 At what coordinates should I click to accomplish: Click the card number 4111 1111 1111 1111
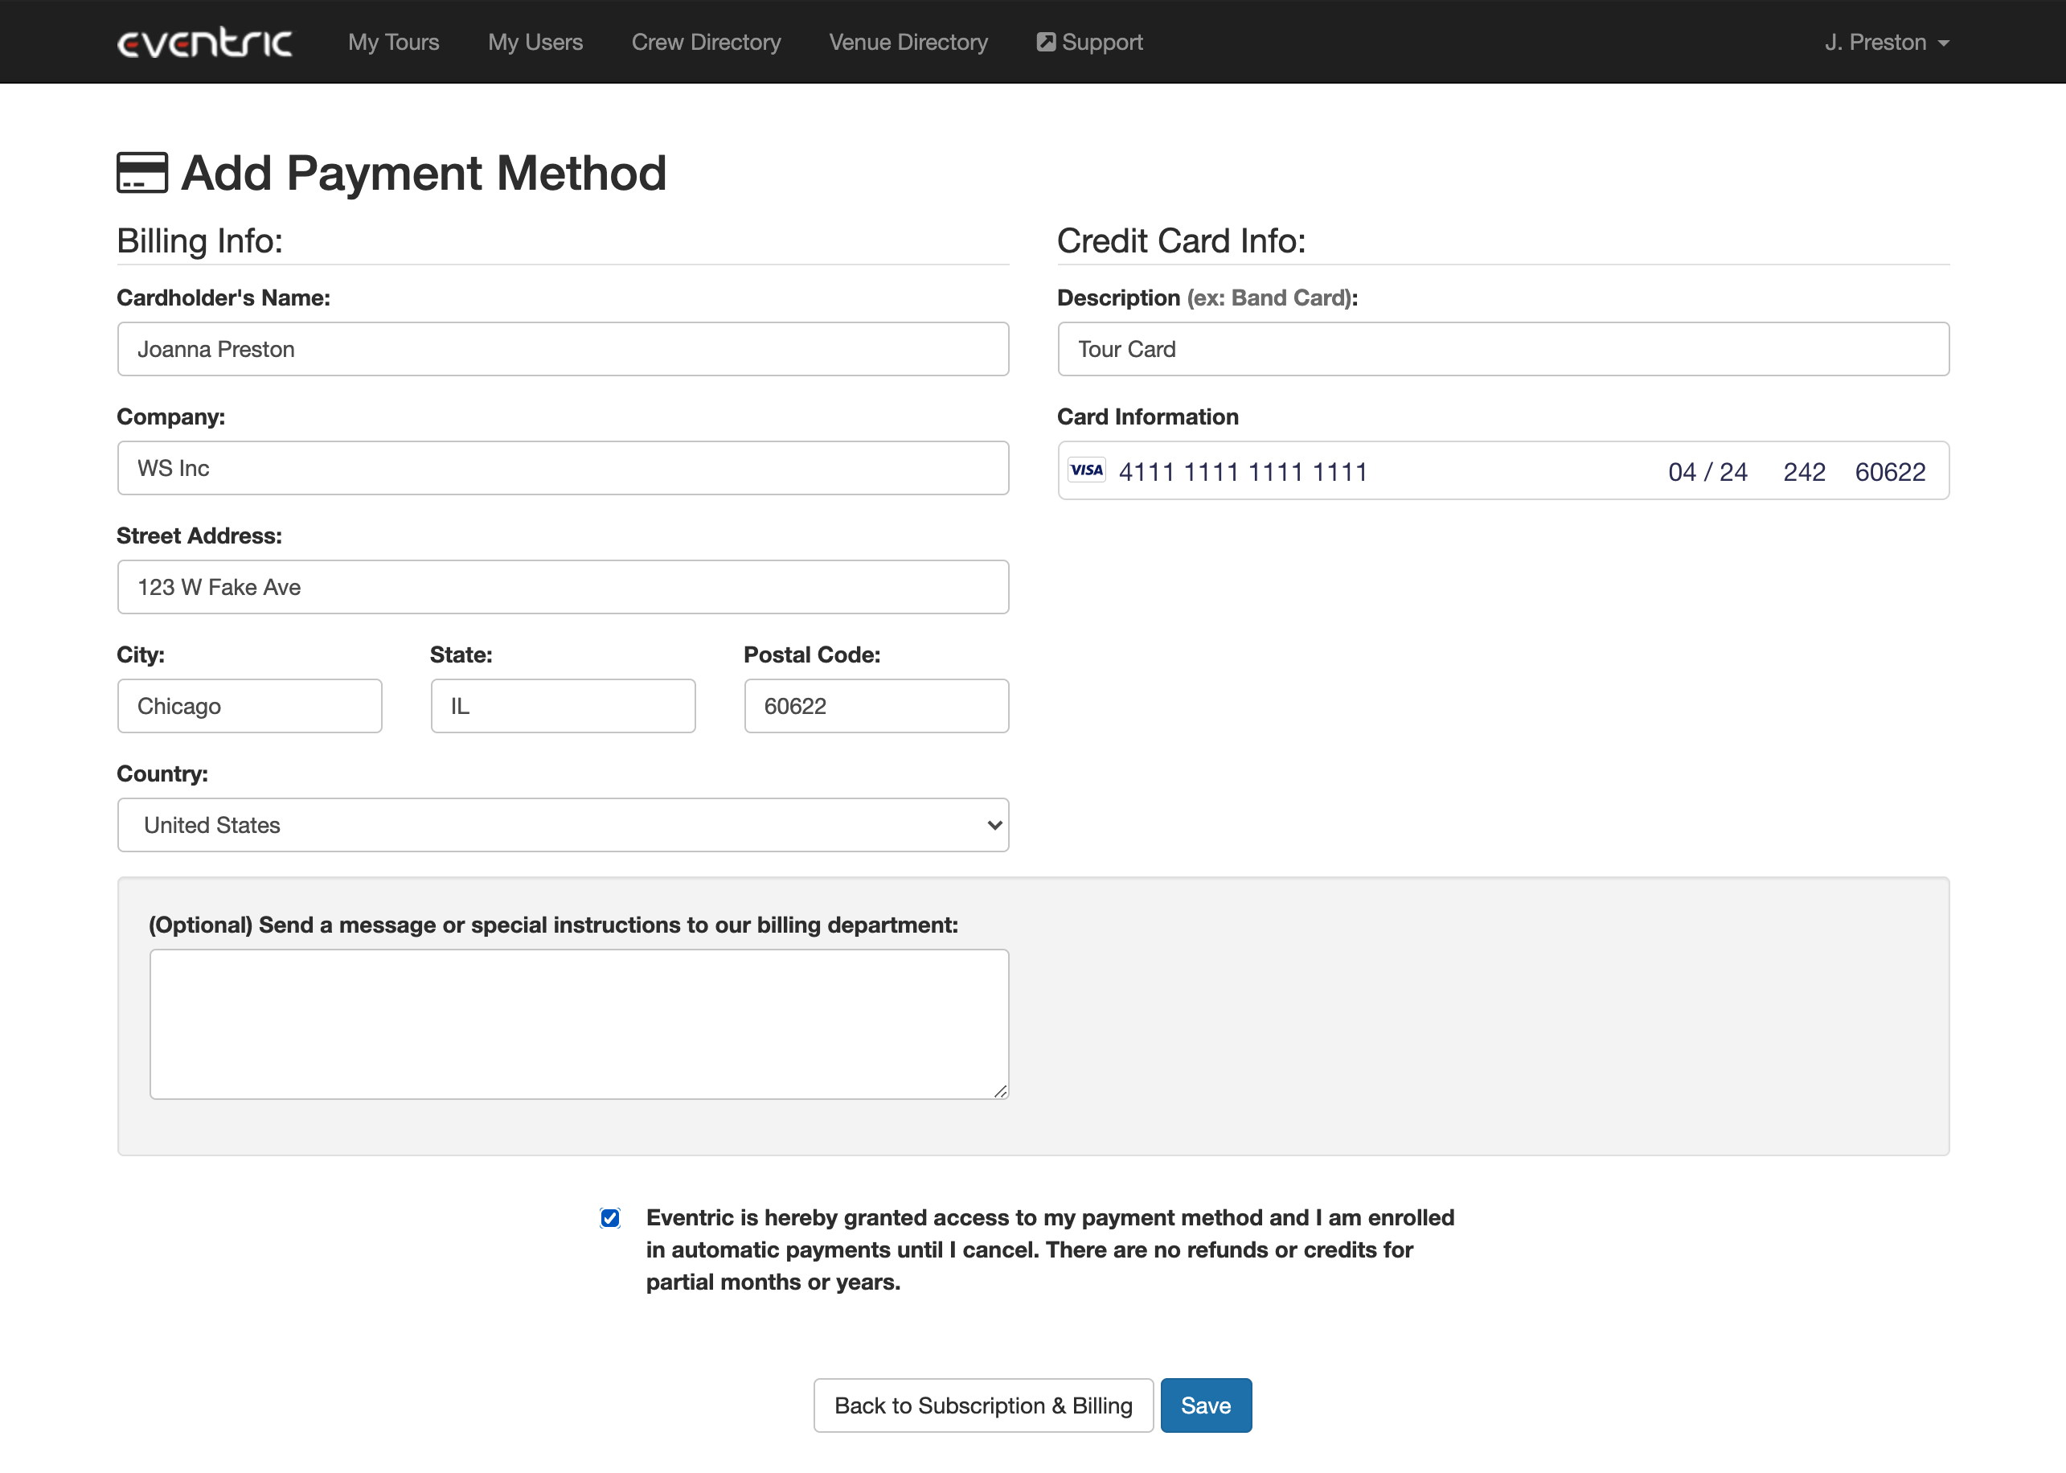point(1243,472)
